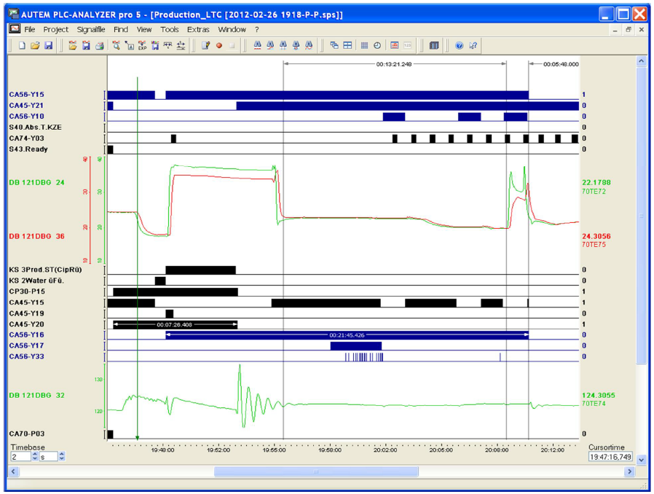654x494 pixels.
Task: Select the DB 121DBG 36 signal label
Action: click(x=36, y=236)
